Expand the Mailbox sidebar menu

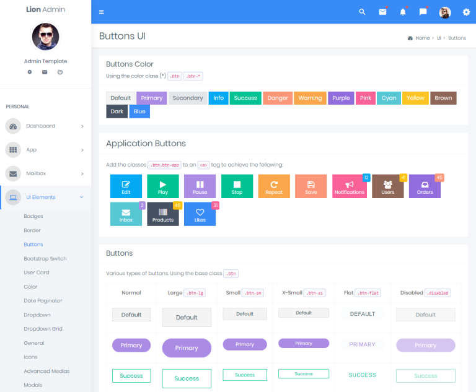tap(45, 173)
